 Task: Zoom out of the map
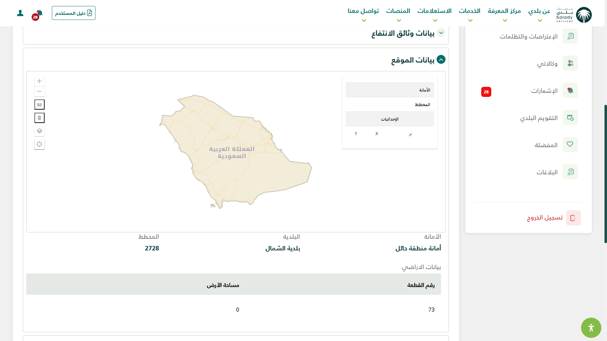(39, 92)
